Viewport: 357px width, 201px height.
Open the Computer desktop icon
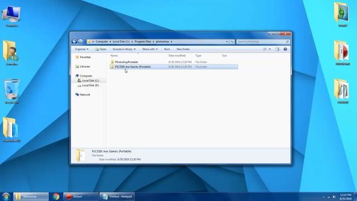tap(11, 16)
